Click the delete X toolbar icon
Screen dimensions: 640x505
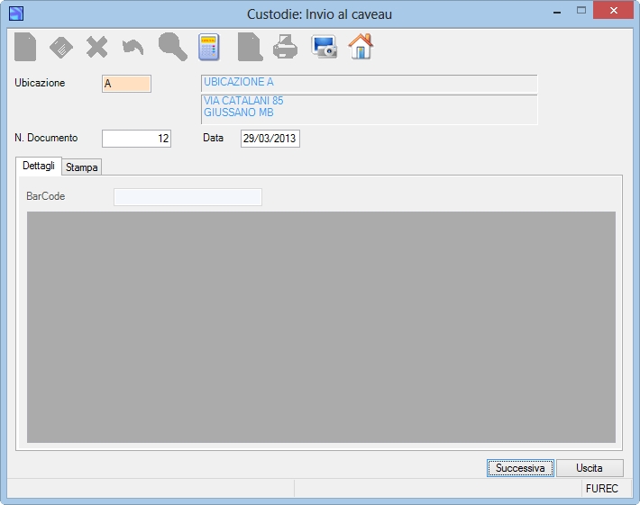tap(97, 48)
